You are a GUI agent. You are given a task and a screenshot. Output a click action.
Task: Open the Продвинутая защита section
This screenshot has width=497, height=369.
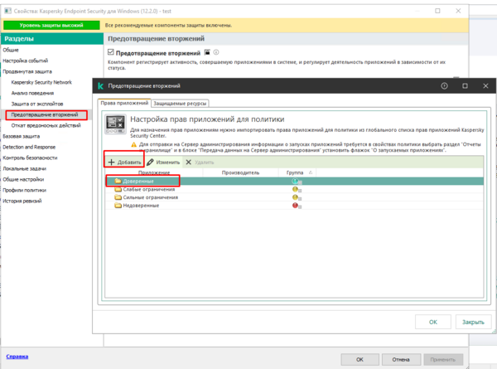tap(27, 71)
